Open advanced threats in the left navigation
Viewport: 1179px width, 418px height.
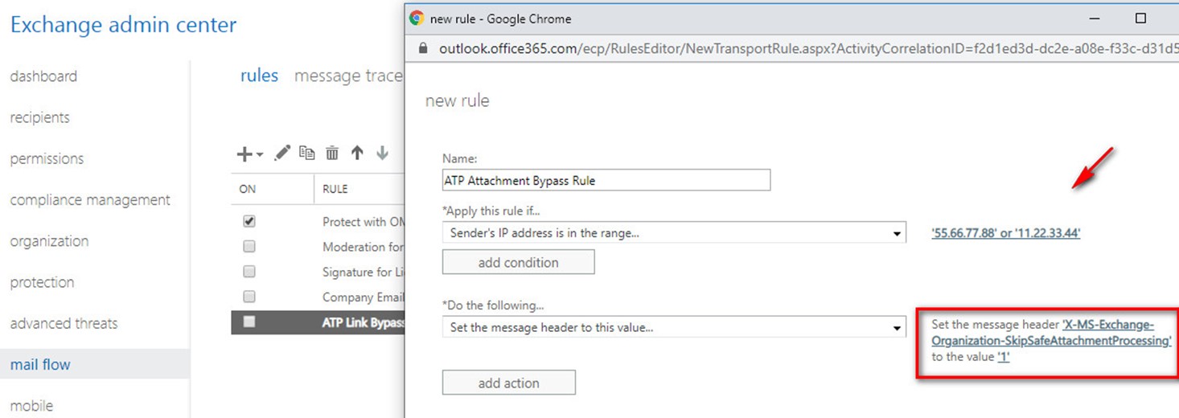[x=64, y=323]
